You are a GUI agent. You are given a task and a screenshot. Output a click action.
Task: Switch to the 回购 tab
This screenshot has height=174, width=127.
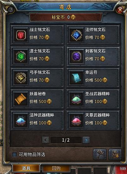click(56, 168)
